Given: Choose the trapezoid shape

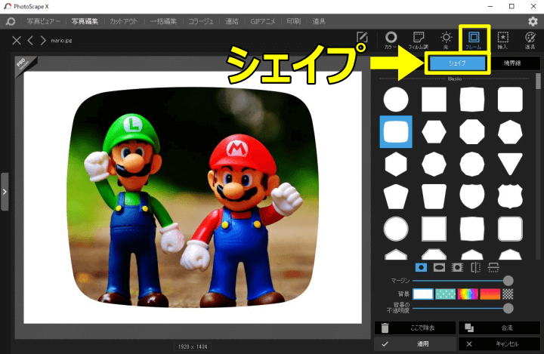Looking at the screenshot, I should pyautogui.click(x=434, y=196).
